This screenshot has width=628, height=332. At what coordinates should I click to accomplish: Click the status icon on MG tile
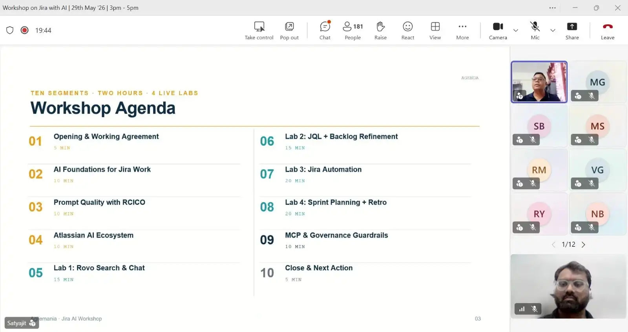578,96
